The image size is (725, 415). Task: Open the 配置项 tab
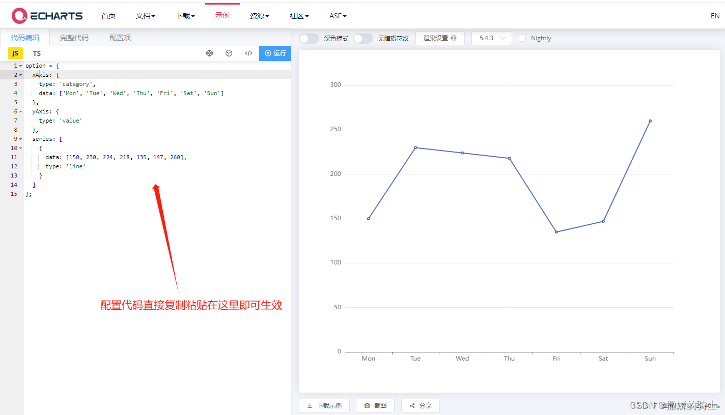click(x=120, y=37)
